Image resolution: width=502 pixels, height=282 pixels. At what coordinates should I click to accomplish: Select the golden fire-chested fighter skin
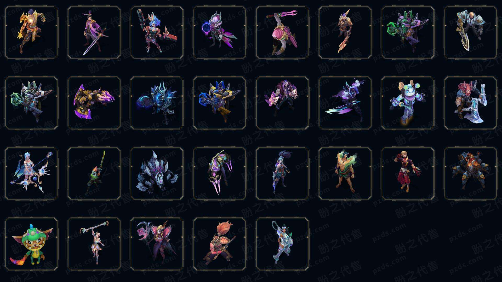point(31,33)
